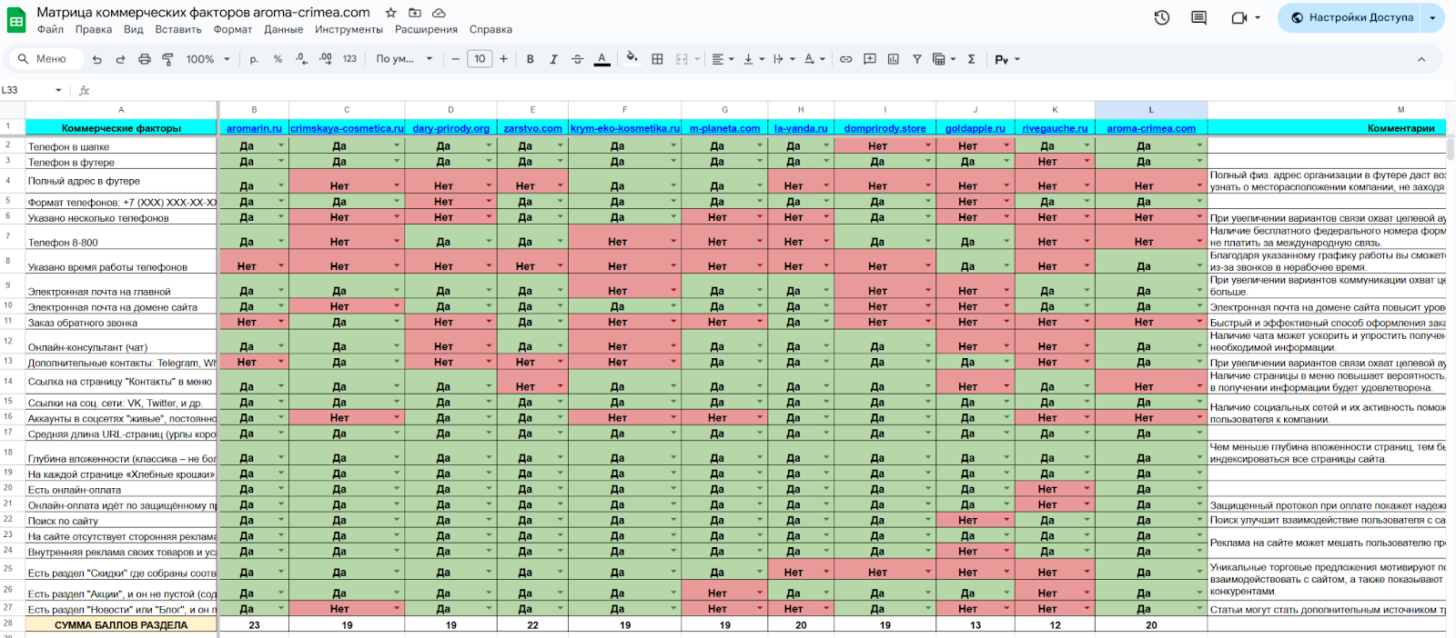The height and width of the screenshot is (638, 1456).
Task: Click the Name box showing L33
Action: 32,90
